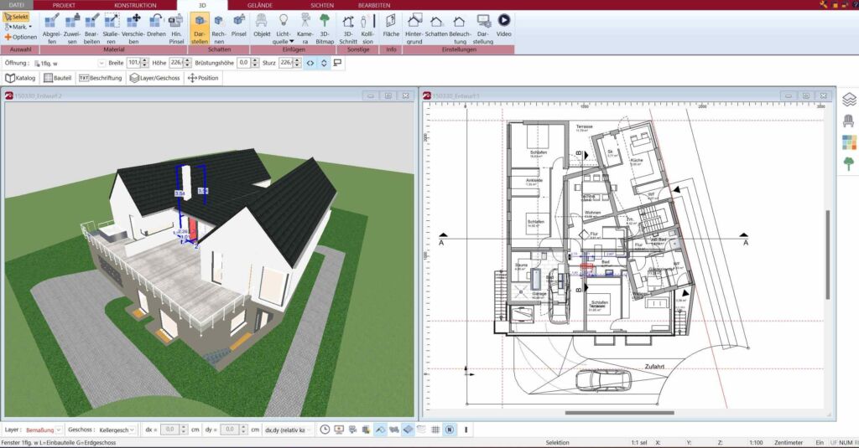Image resolution: width=859 pixels, height=448 pixels.
Task: Open the Layer Bemaßung dropdown
Action: point(44,430)
